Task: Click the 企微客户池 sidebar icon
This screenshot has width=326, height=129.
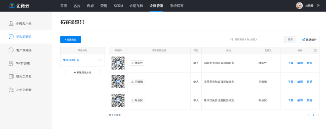Action: coord(11,24)
